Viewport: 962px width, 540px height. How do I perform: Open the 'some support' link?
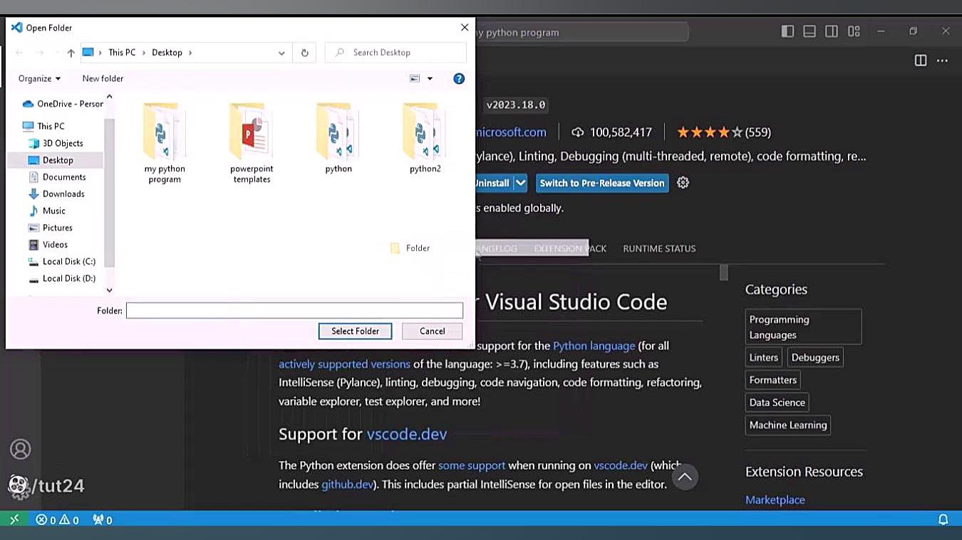(472, 465)
